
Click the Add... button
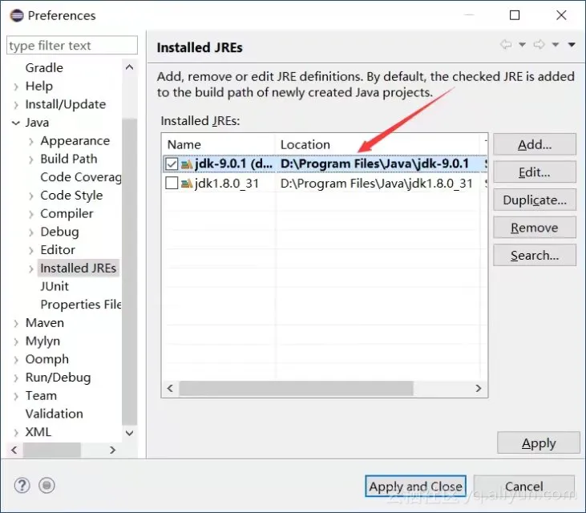pyautogui.click(x=535, y=144)
